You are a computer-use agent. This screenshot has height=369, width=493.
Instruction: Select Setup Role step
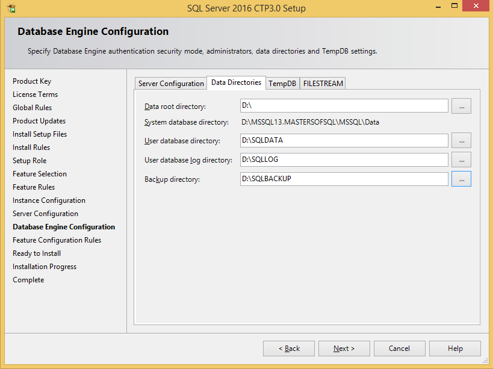(x=29, y=161)
